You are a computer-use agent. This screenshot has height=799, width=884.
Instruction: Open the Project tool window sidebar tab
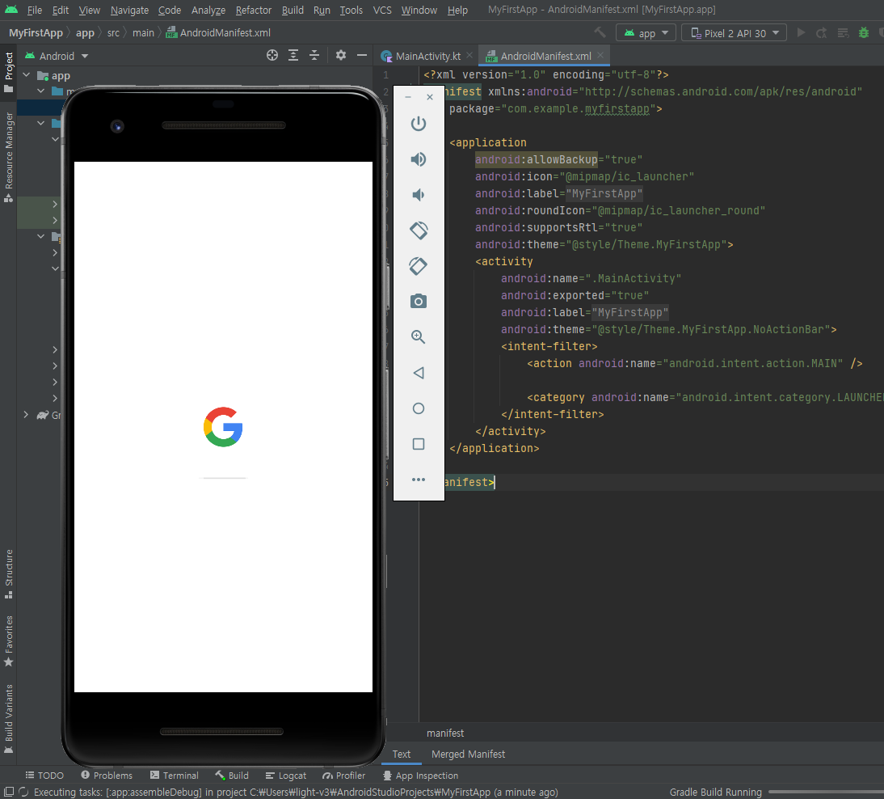coord(8,73)
